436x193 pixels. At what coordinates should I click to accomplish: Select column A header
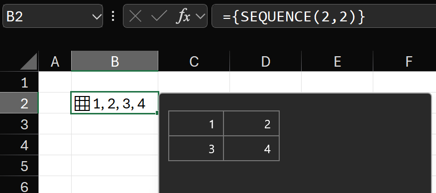click(x=55, y=61)
